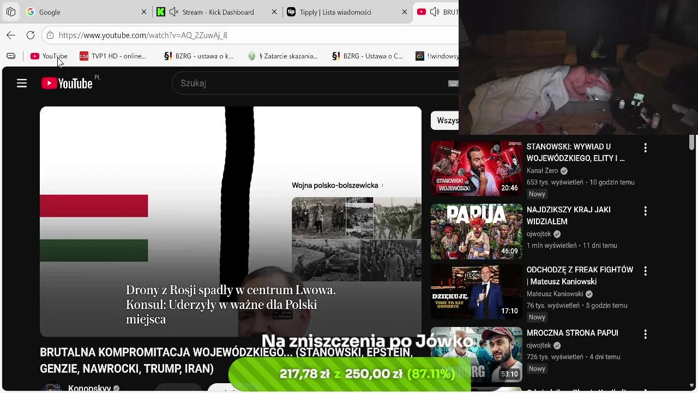Expand options menu for Stanowski Wywiad video
Screen dimensions: 698x393
[x=645, y=148]
